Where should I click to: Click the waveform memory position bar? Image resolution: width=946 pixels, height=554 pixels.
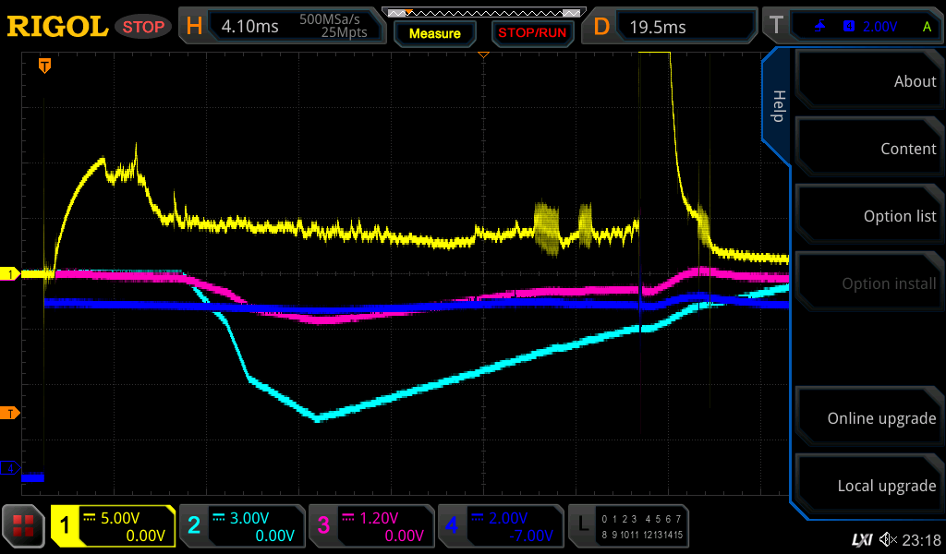coord(482,13)
